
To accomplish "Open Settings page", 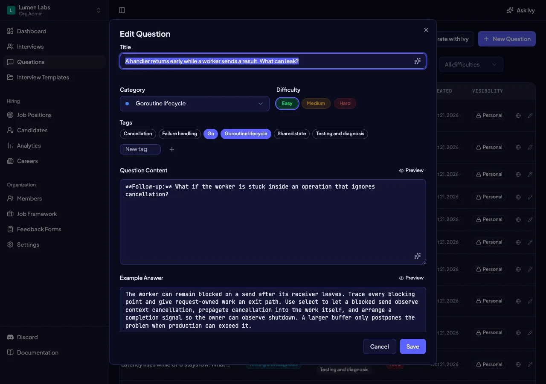I will point(55,244).
